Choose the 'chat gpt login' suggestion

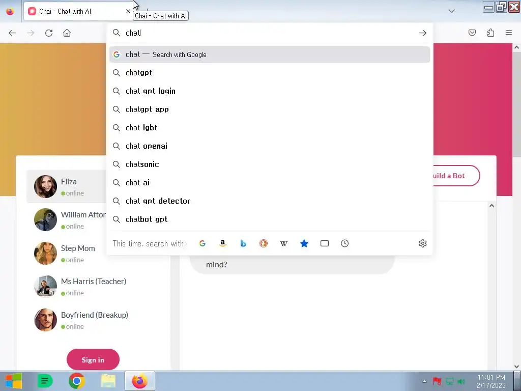[x=270, y=91]
